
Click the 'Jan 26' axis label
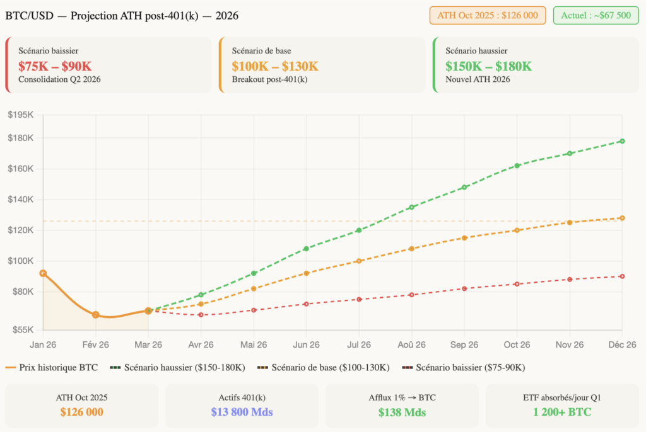click(x=42, y=344)
